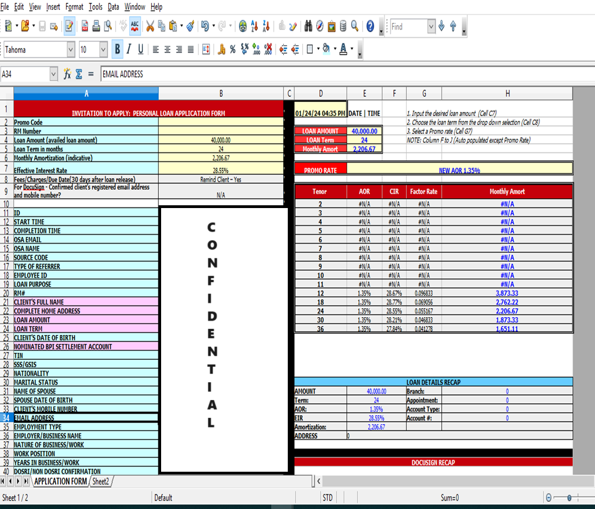The image size is (595, 509).
Task: Click the Zoom magnifier icon
Action: (x=354, y=26)
